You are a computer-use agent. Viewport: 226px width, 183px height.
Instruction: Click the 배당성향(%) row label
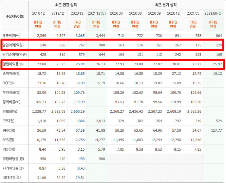(11, 177)
